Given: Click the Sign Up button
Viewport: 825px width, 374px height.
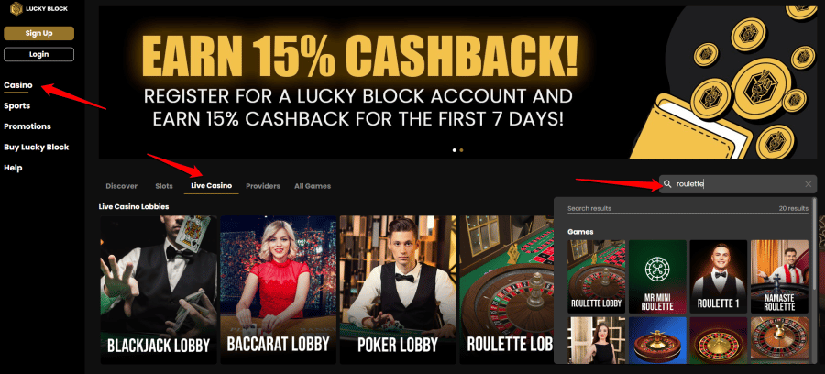Looking at the screenshot, I should (x=38, y=33).
